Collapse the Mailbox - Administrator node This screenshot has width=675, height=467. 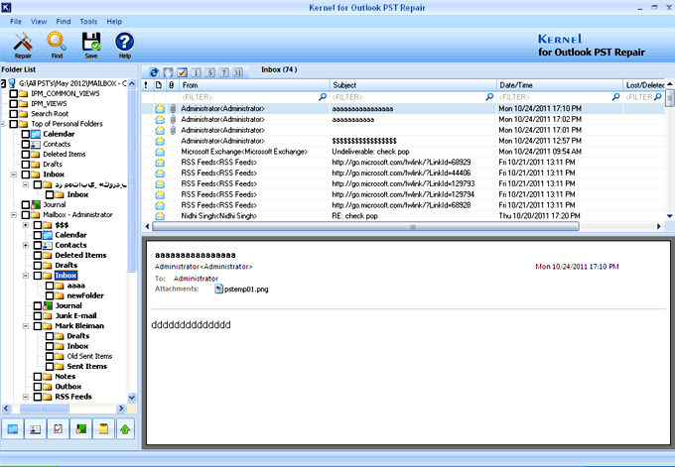(14, 214)
